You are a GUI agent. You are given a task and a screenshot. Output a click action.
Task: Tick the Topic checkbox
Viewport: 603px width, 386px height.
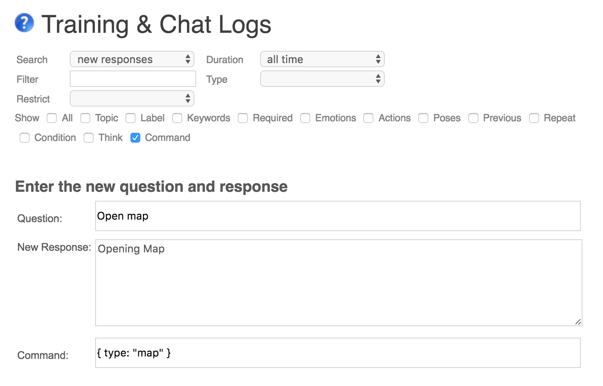tap(85, 118)
